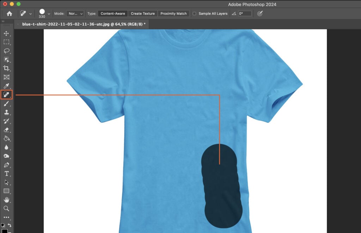Open the blend Mode dropdown

point(75,13)
